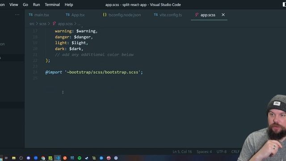Place cursor in the @import bootstrap line

(94, 72)
